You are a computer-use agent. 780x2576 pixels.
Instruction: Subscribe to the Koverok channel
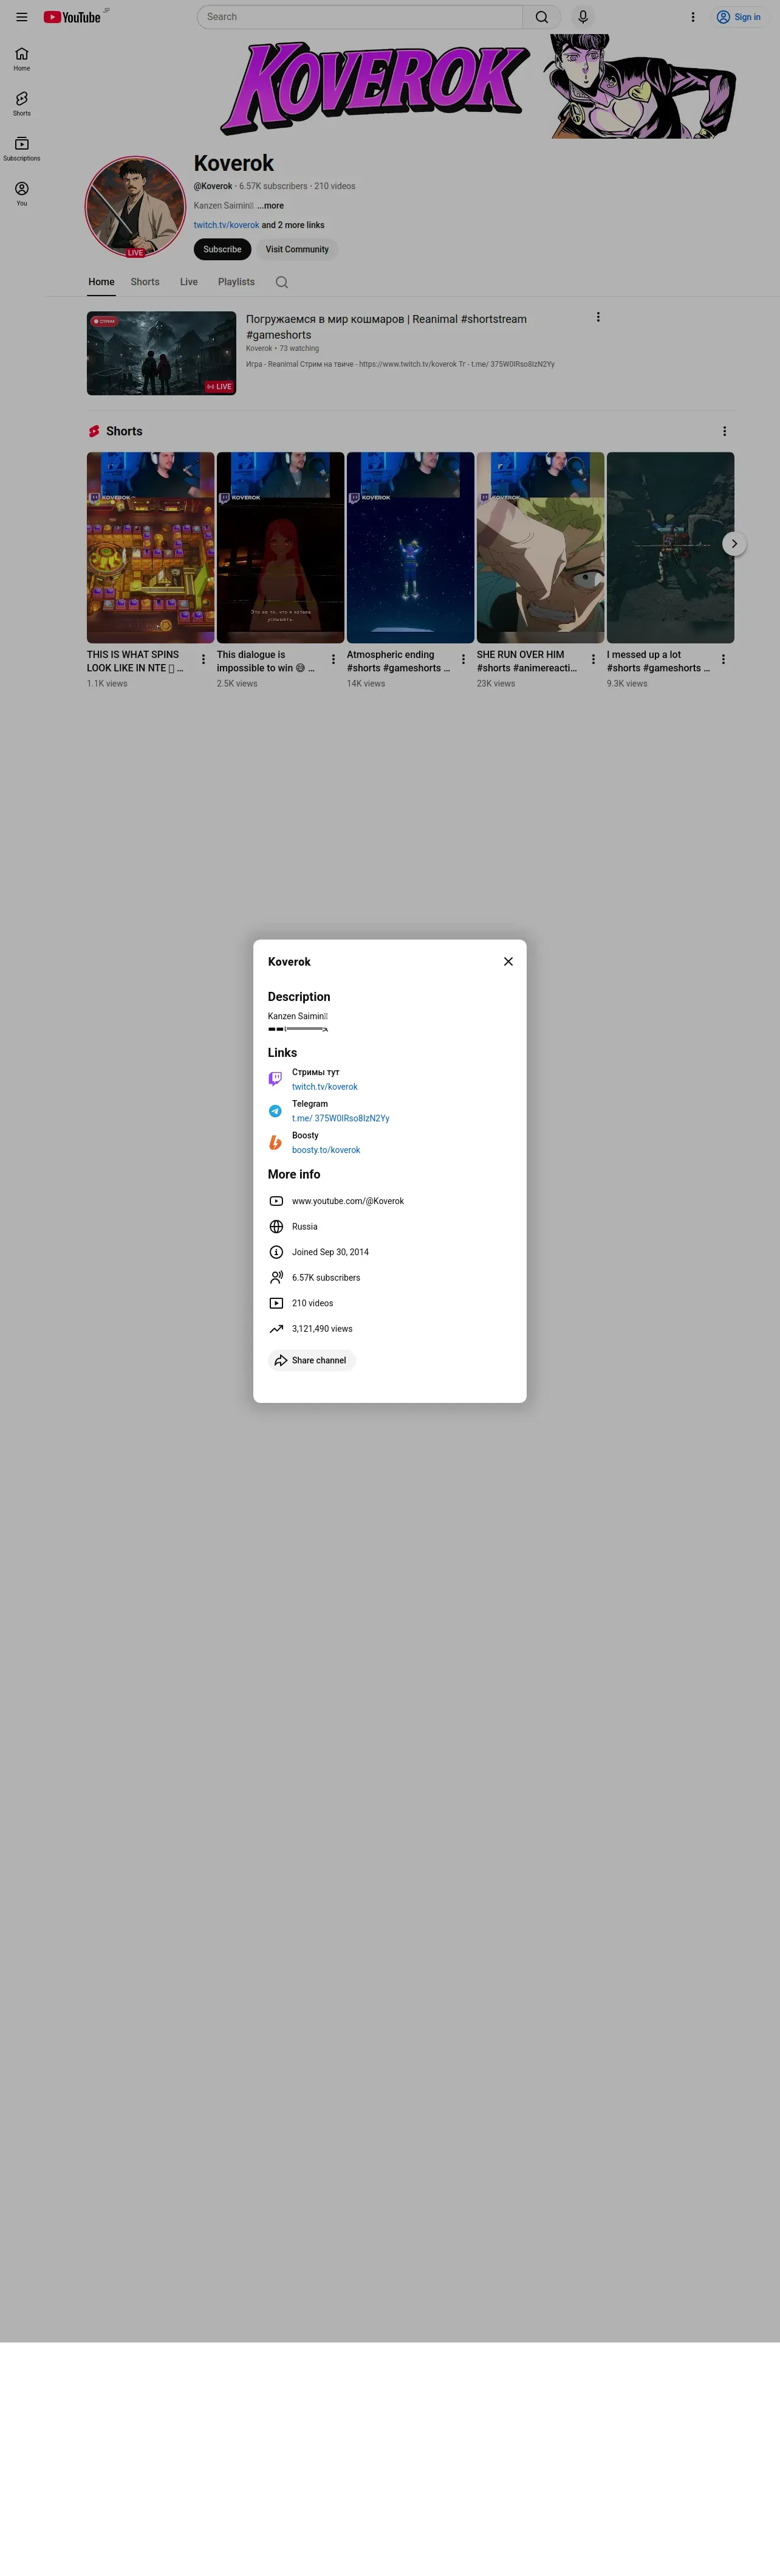point(222,249)
